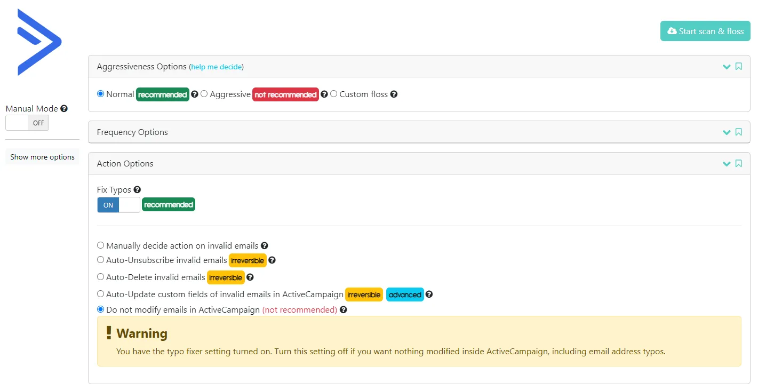Click the ActiveCampaign arrow logo
The width and height of the screenshot is (758, 390).
(x=39, y=42)
